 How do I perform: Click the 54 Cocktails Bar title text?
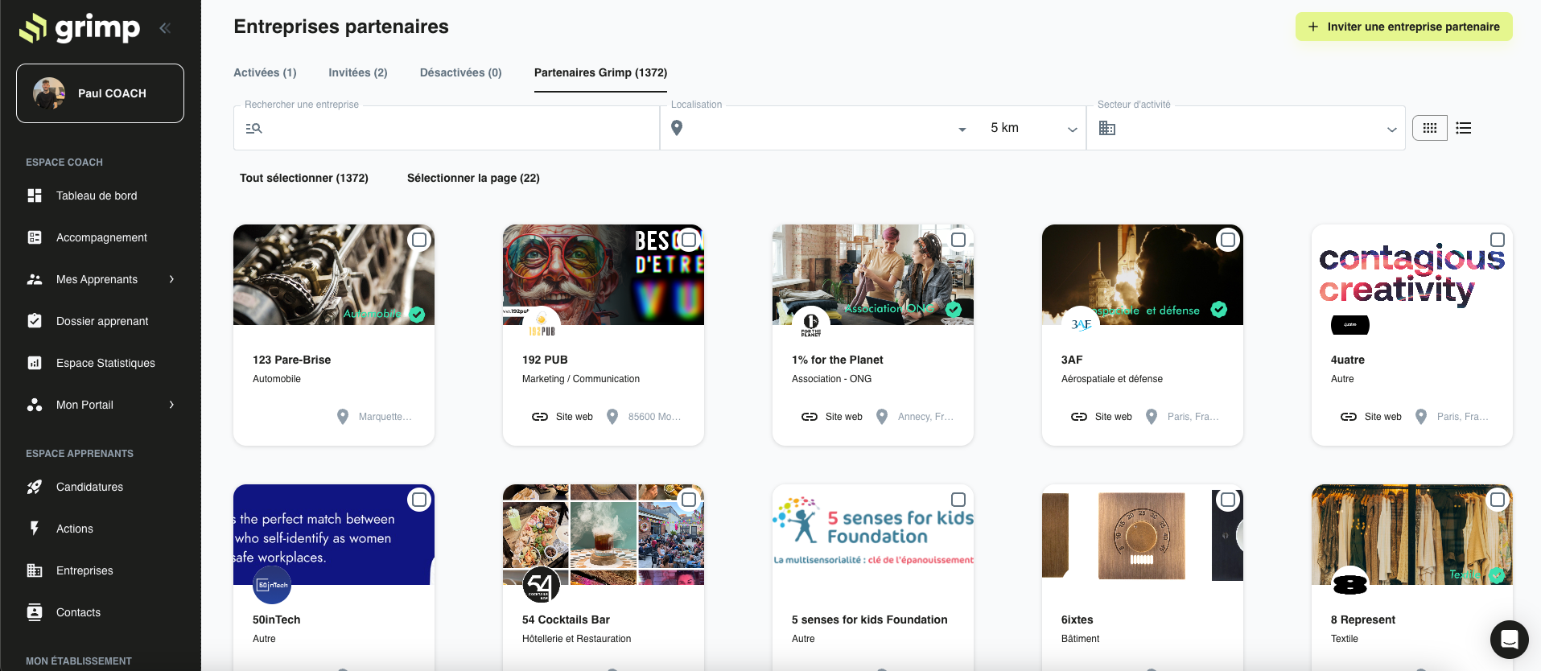pos(566,620)
